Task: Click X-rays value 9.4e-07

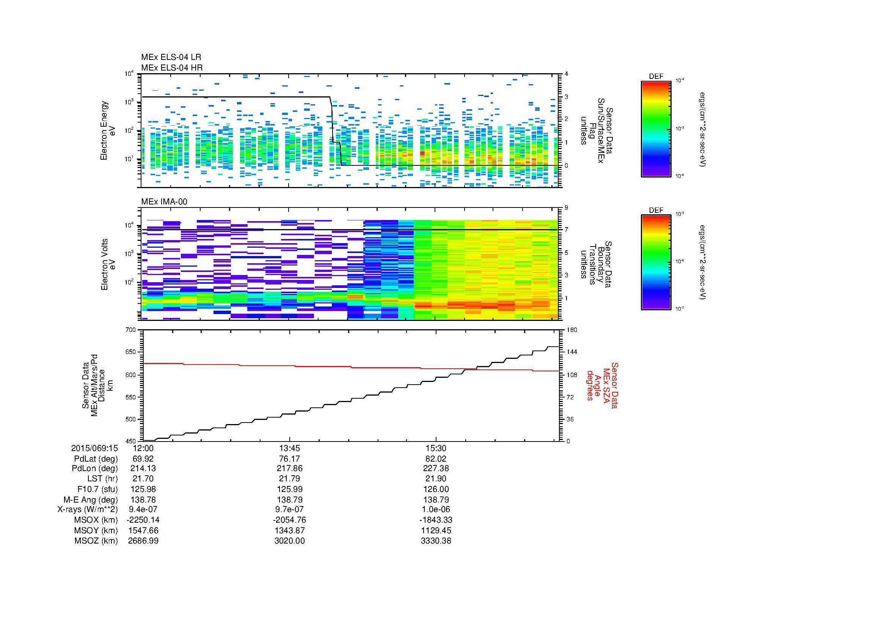Action: [143, 509]
